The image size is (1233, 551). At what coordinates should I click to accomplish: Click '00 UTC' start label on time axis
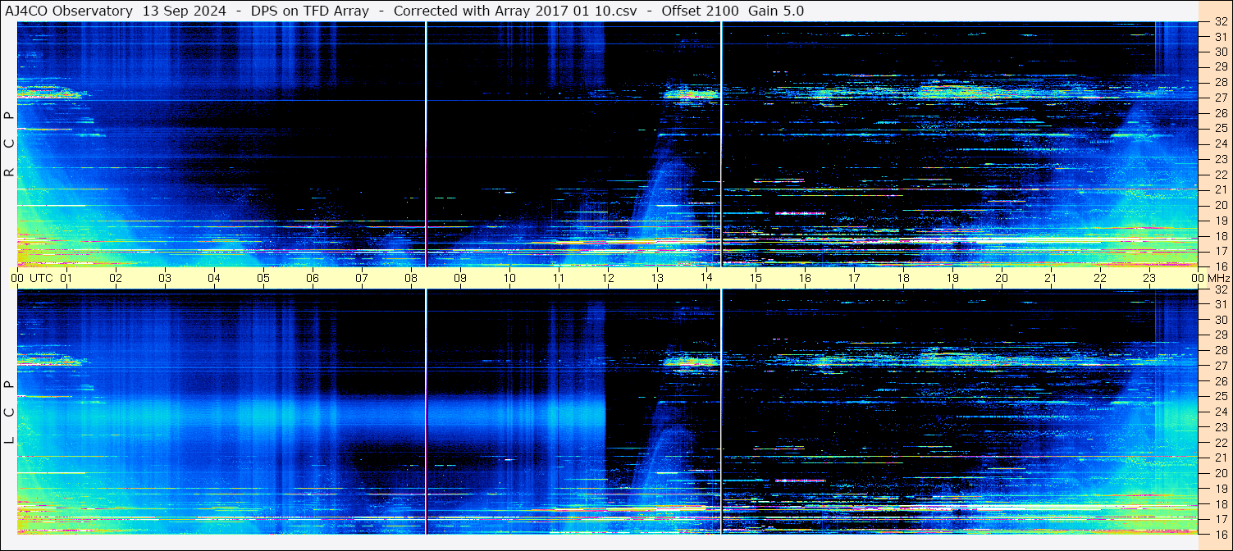tap(32, 278)
